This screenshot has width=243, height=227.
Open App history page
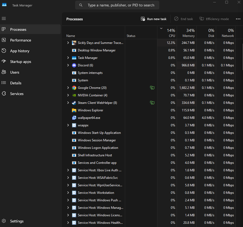(x=30, y=51)
